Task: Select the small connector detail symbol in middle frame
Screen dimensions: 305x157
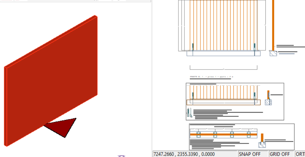Action: [189, 113]
